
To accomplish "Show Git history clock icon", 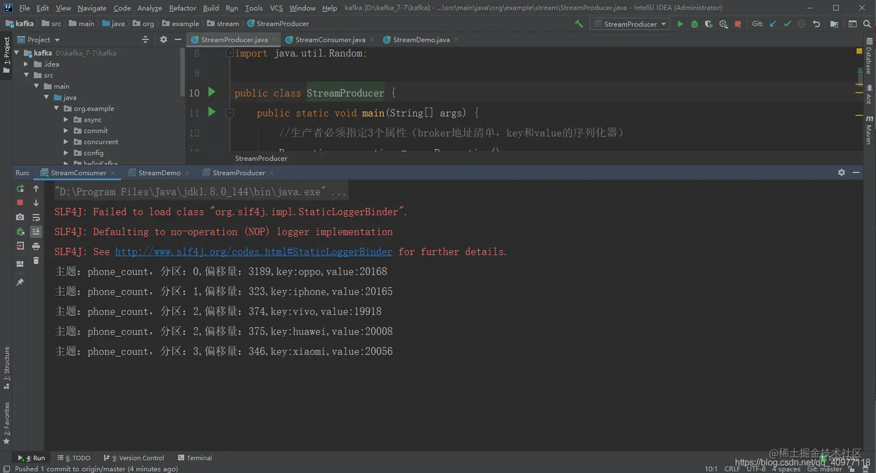I will (x=802, y=24).
